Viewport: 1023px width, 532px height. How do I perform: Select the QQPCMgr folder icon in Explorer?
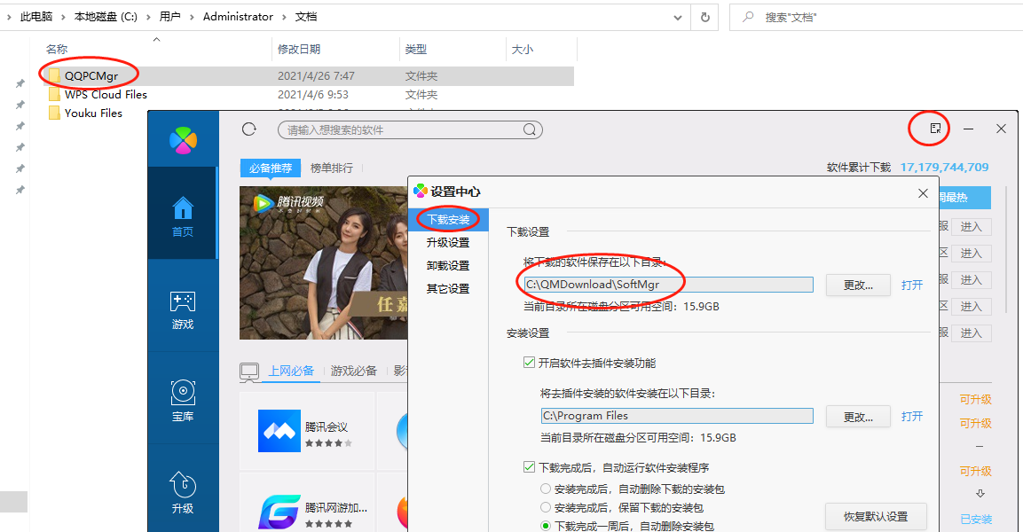55,75
